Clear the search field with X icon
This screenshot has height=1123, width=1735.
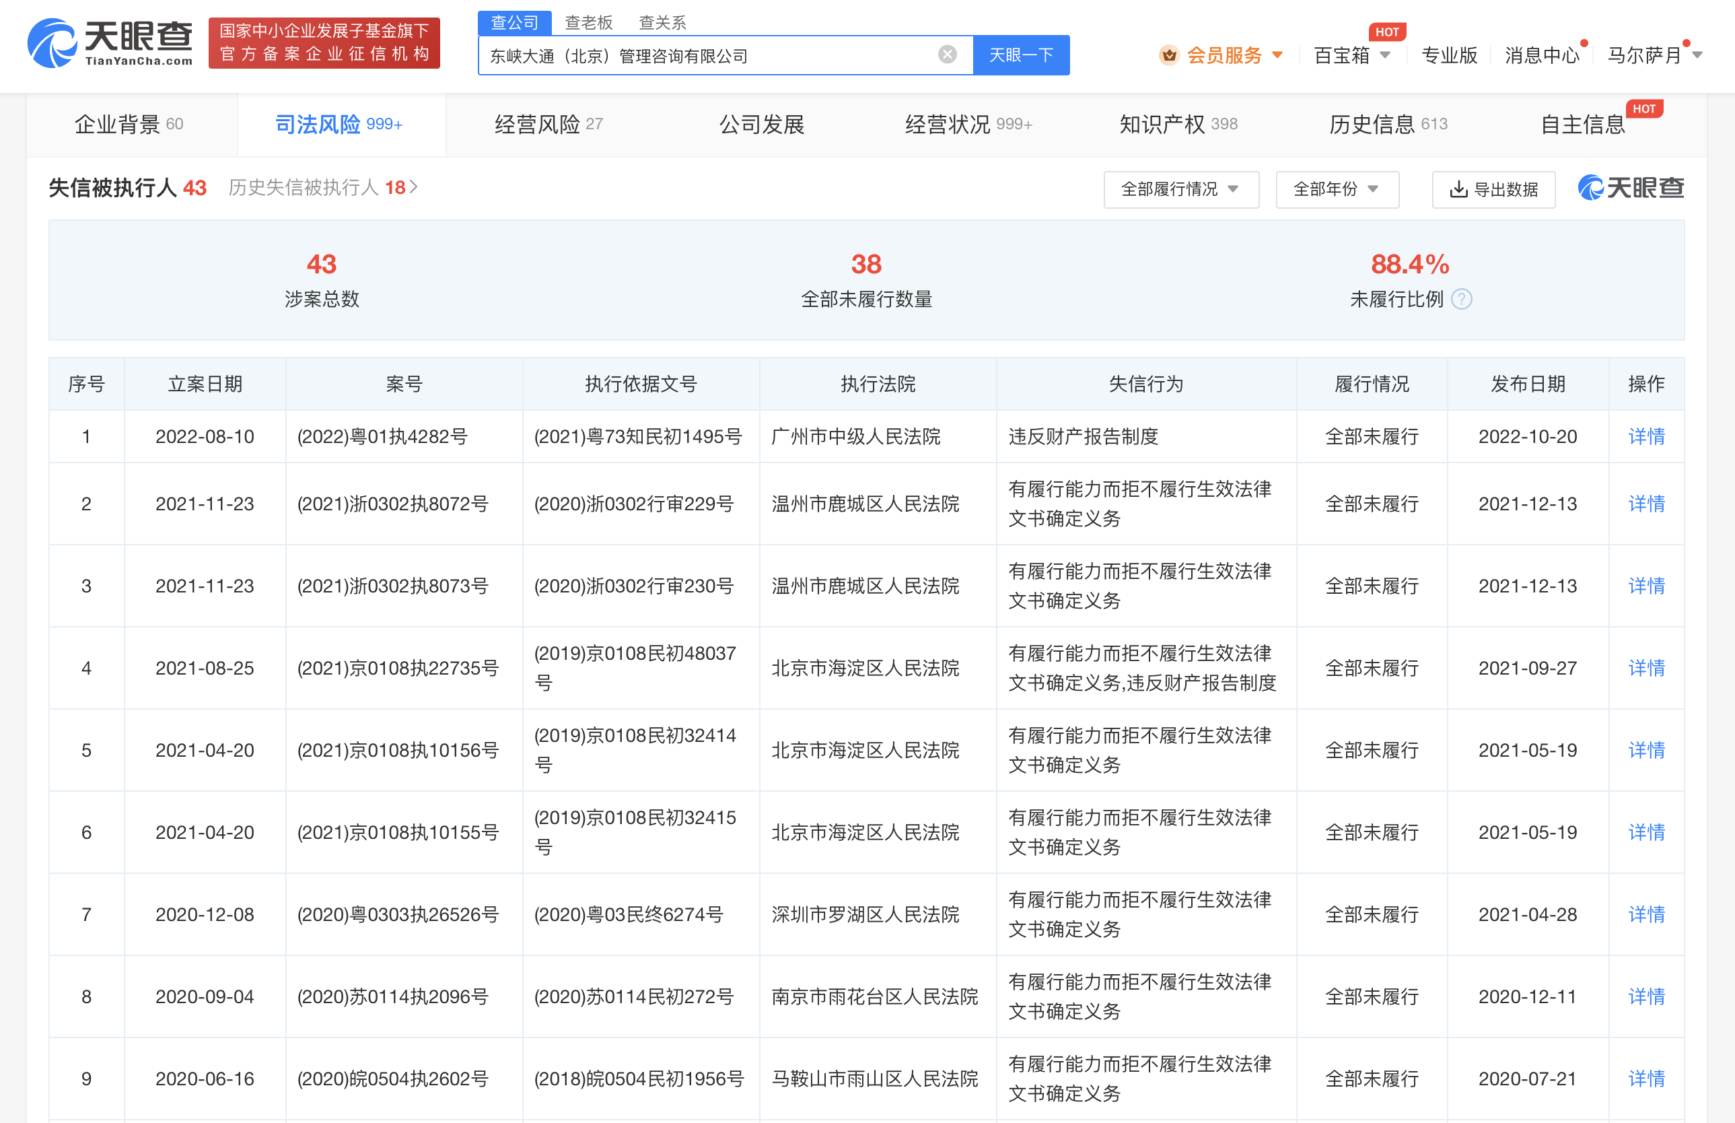(x=947, y=55)
